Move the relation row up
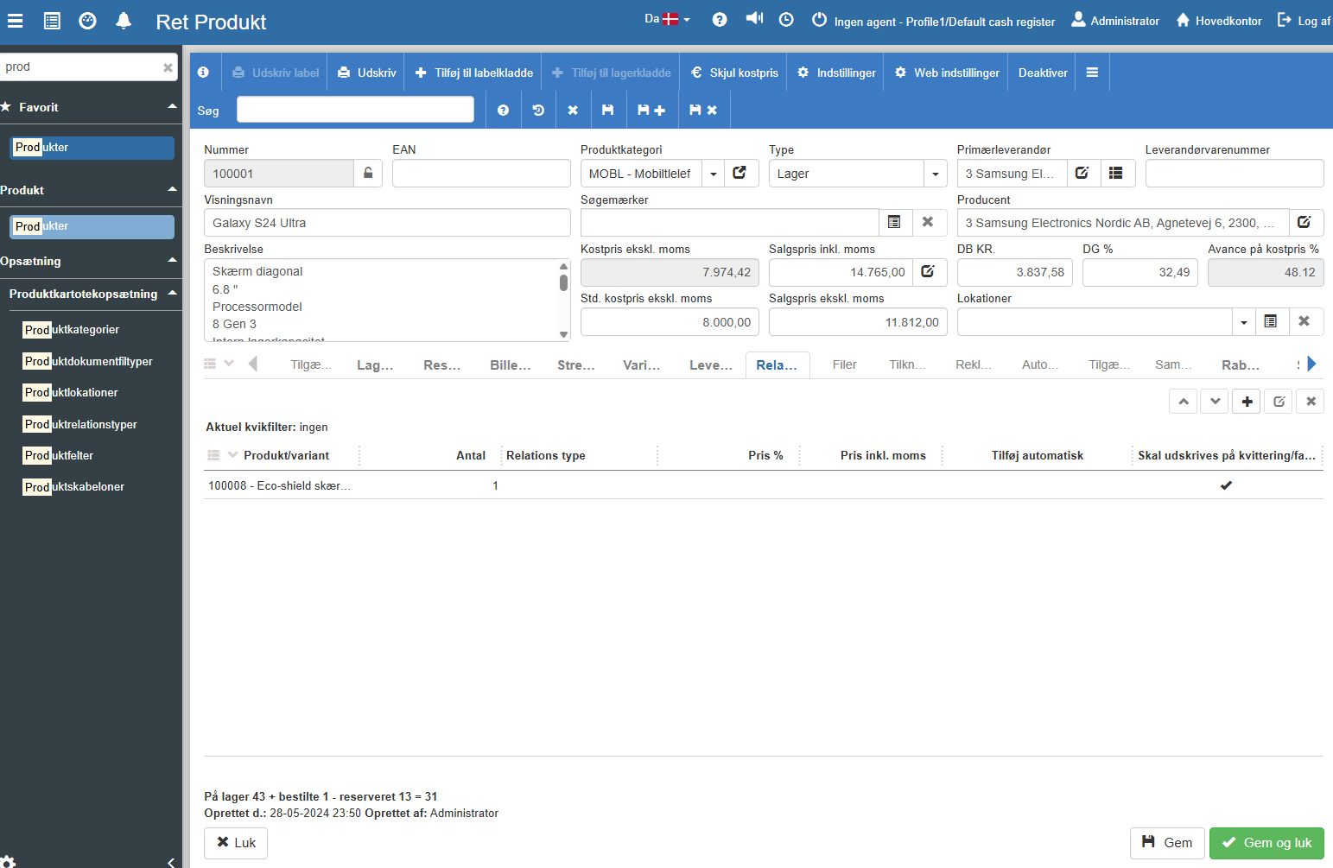Screen dimensions: 1333x868 pyautogui.click(x=1184, y=402)
